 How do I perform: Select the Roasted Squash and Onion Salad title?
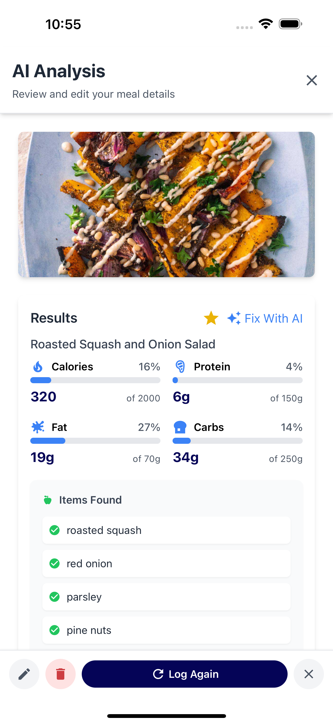[x=123, y=344]
